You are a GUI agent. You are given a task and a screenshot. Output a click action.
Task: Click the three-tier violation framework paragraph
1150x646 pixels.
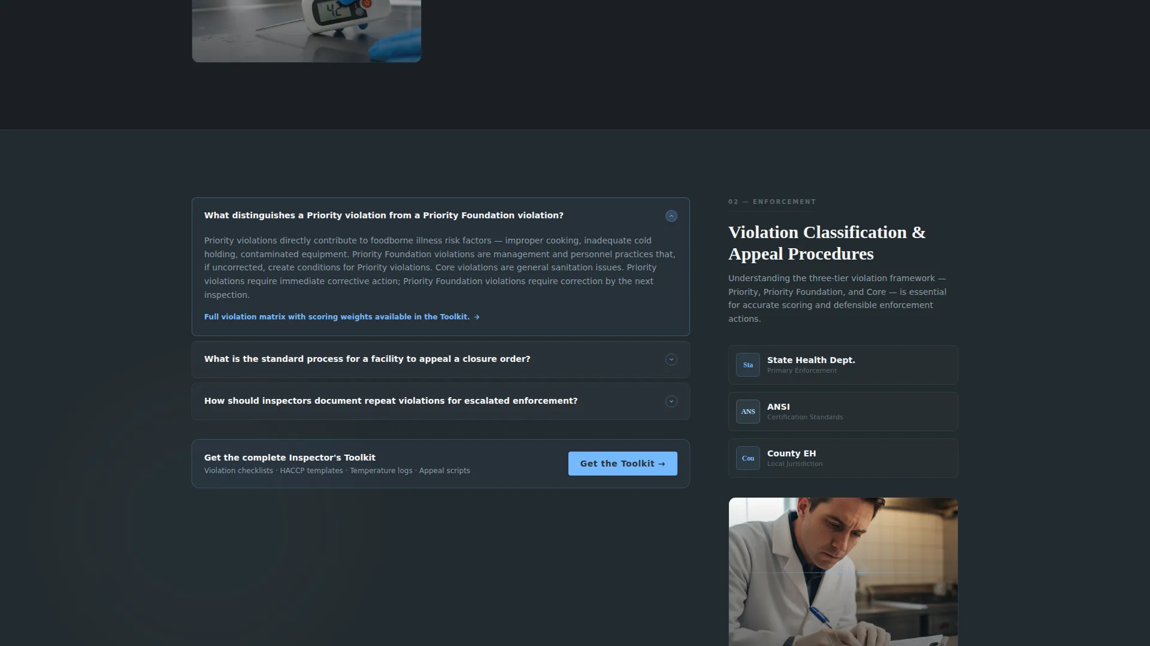point(837,298)
